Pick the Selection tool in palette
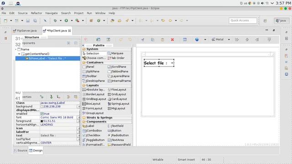The image size is (292, 164). pos(91,53)
